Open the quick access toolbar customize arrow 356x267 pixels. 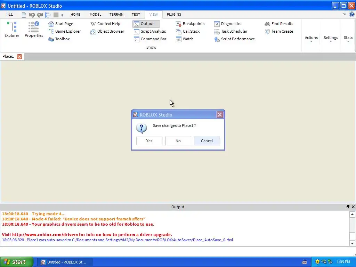pyautogui.click(x=62, y=15)
